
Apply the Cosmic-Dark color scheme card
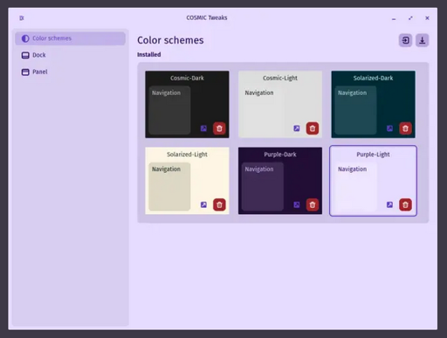point(187,104)
